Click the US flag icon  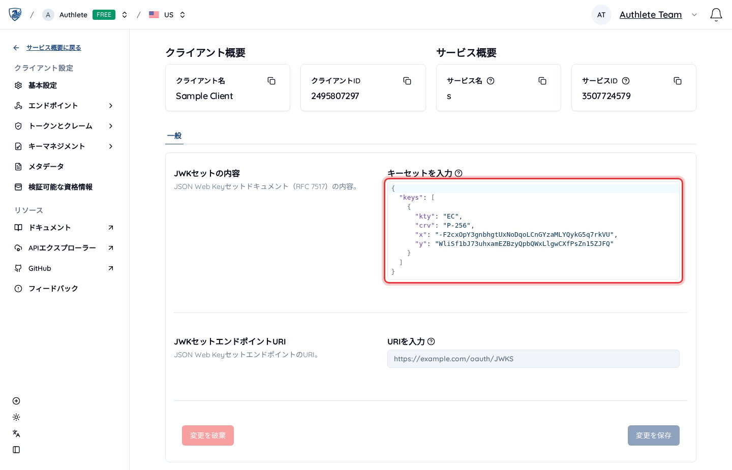154,15
